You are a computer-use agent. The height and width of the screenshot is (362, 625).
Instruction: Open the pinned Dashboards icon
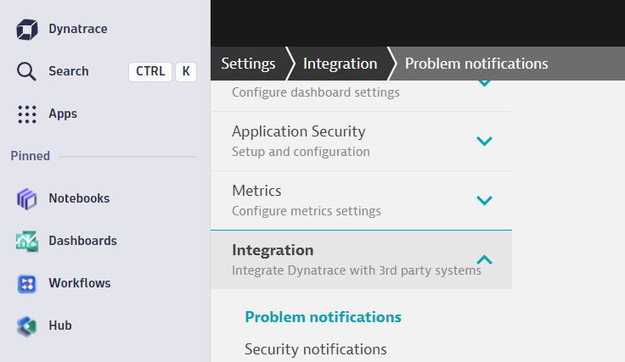click(x=27, y=241)
